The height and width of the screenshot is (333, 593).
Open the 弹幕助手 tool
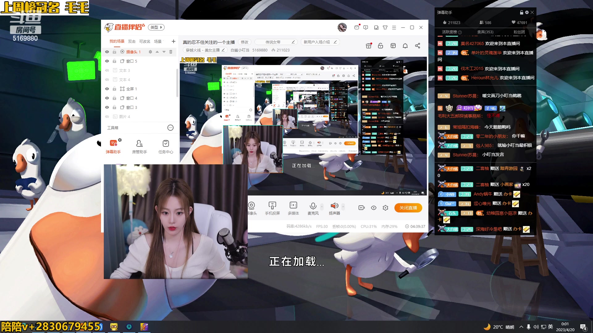coord(113,146)
